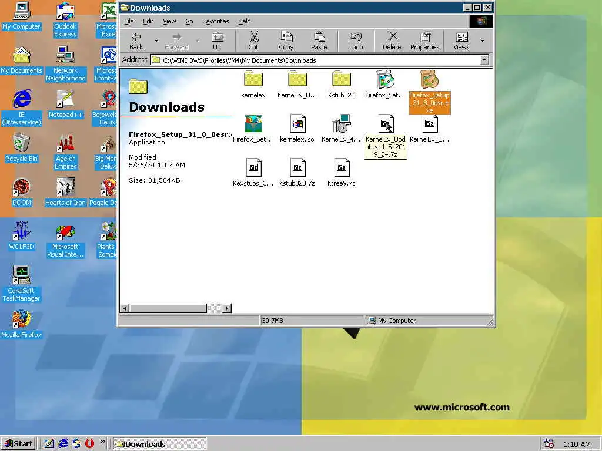Screen dimensions: 602x451
Task: Click the Start button
Action: point(18,444)
